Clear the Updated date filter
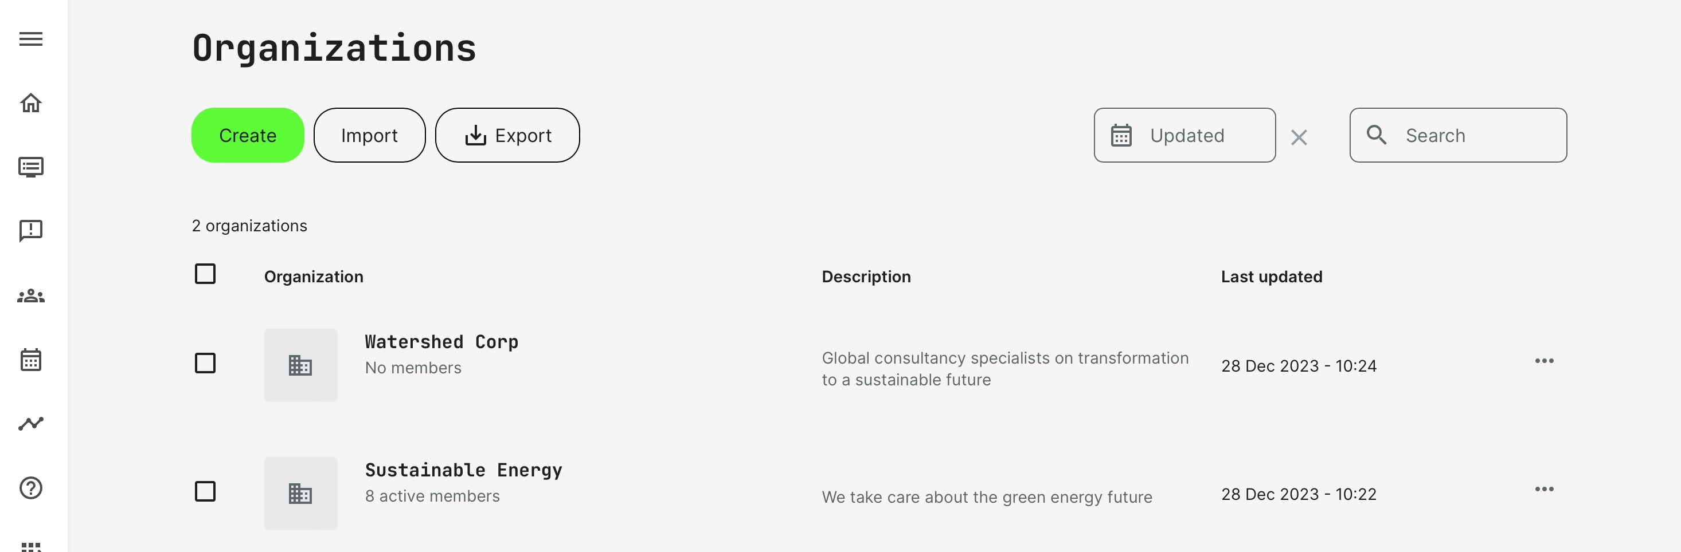This screenshot has width=1681, height=552. (1299, 137)
